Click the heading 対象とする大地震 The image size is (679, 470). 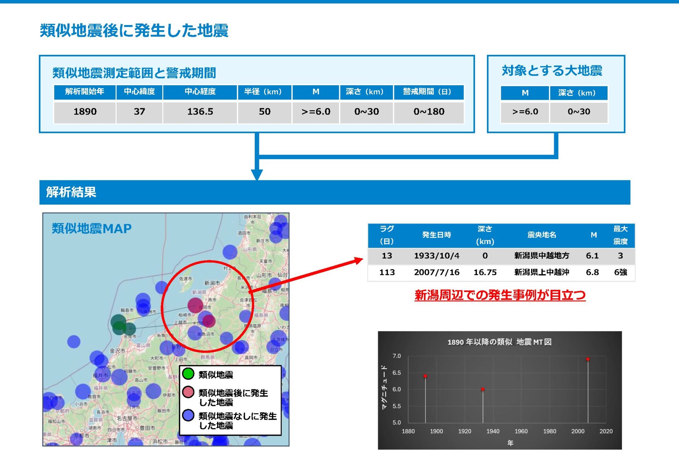point(552,71)
